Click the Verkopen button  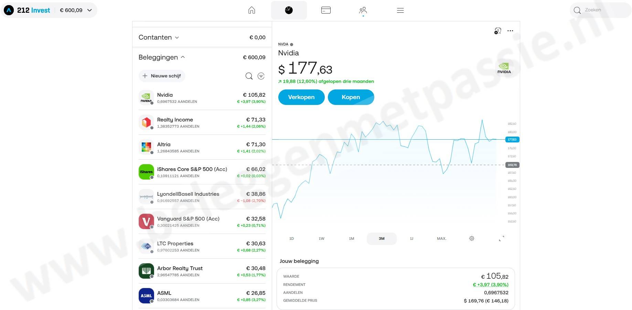click(x=301, y=97)
